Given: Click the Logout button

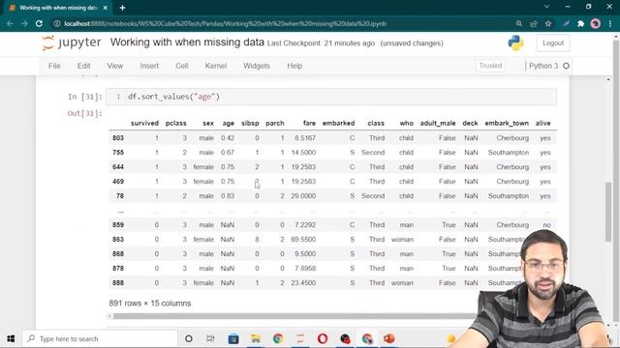Looking at the screenshot, I should tap(553, 43).
